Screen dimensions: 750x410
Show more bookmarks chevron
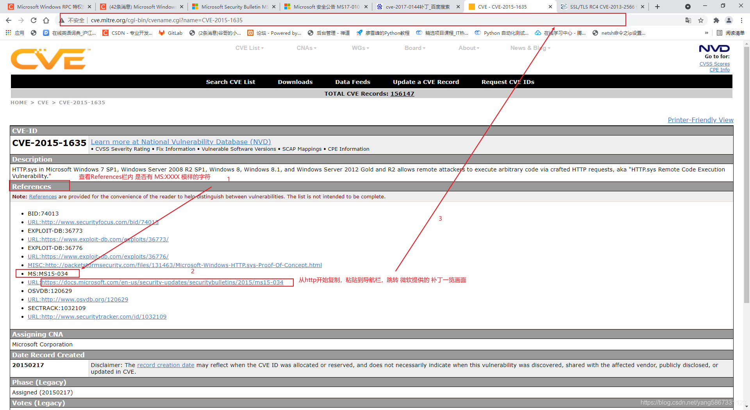click(x=706, y=33)
